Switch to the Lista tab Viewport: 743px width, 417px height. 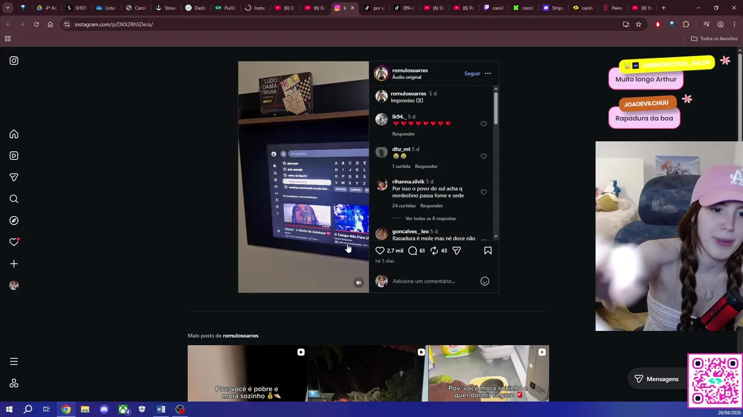click(106, 8)
